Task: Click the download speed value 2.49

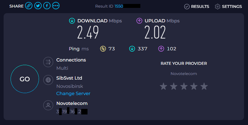Action: point(88,32)
